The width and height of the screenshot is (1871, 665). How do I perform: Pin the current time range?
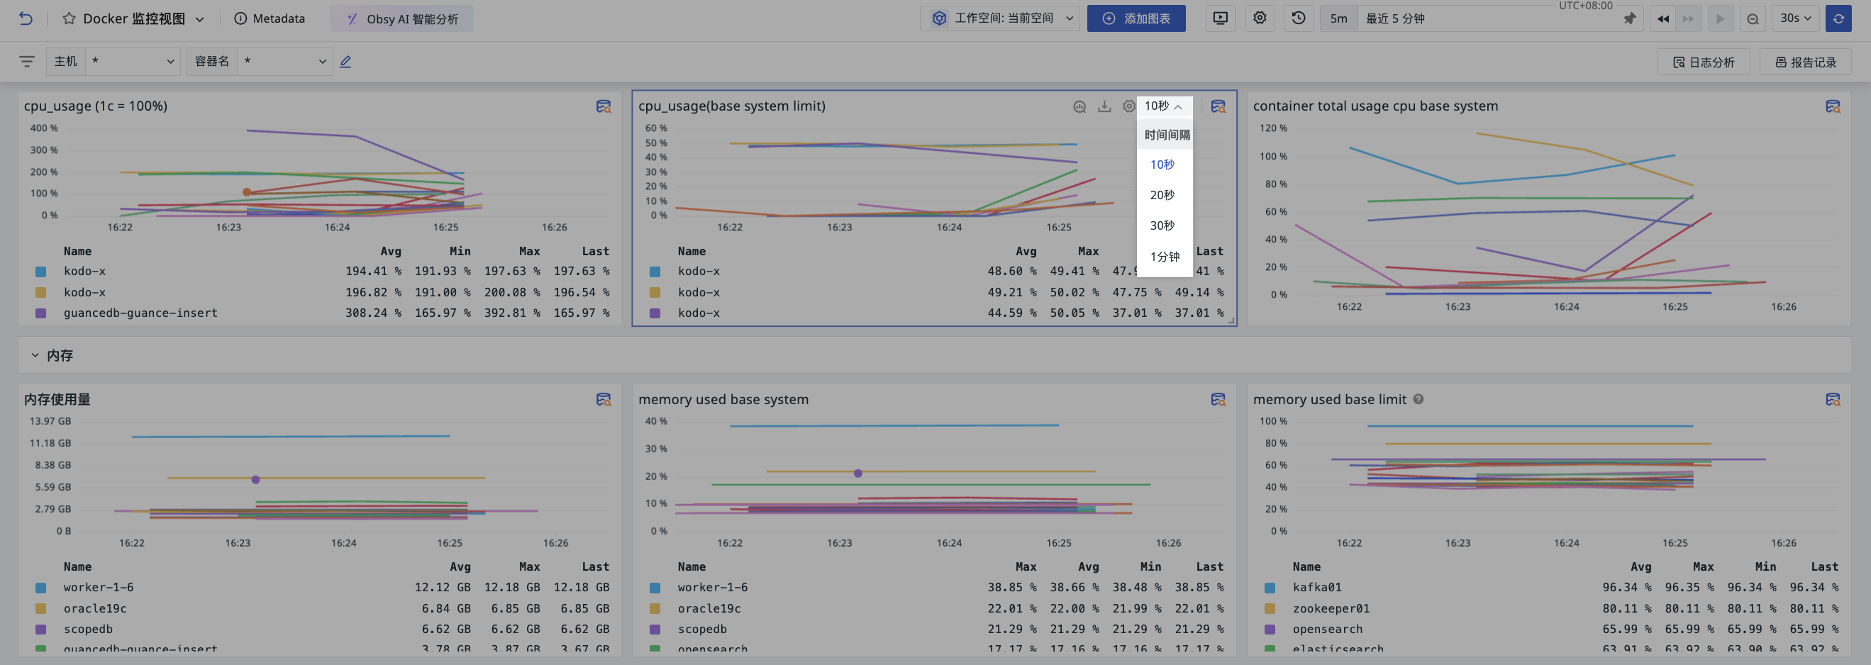tap(1630, 18)
